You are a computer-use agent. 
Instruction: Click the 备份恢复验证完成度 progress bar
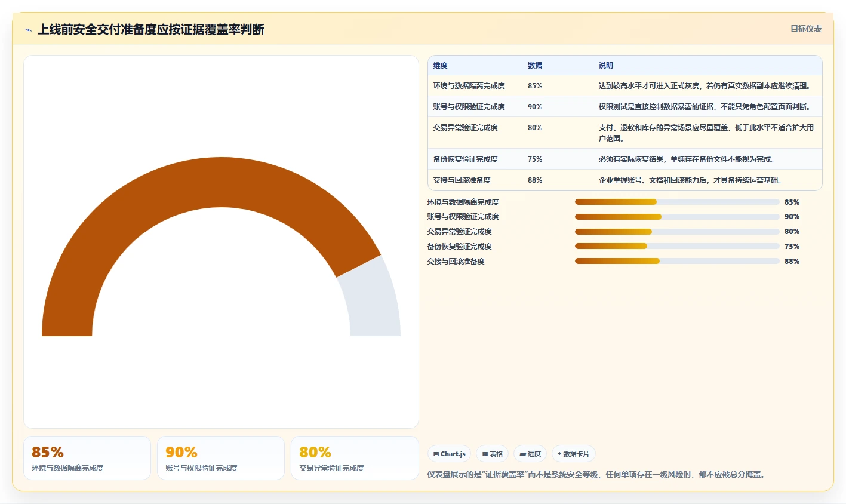[x=677, y=246]
